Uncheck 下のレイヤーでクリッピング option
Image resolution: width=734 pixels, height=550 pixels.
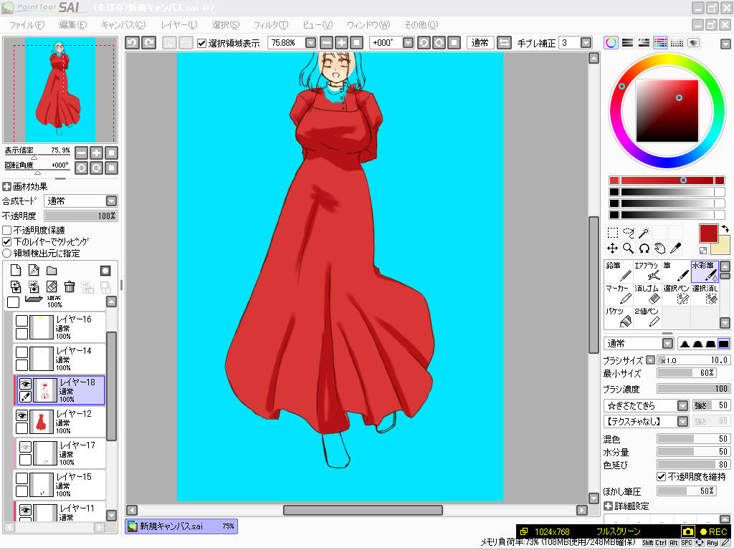tap(7, 242)
